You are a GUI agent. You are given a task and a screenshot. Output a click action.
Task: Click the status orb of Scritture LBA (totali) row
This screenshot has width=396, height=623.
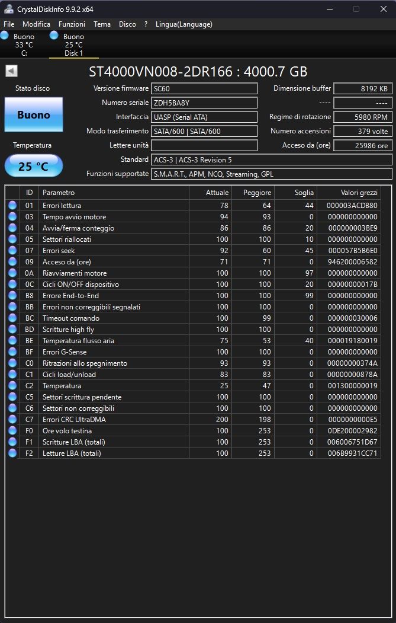click(12, 442)
